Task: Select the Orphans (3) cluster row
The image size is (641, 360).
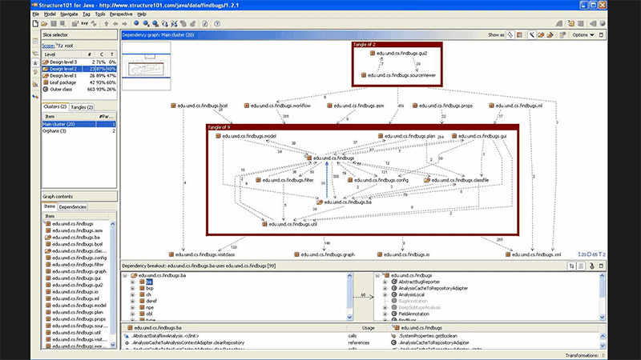Action: [x=79, y=131]
